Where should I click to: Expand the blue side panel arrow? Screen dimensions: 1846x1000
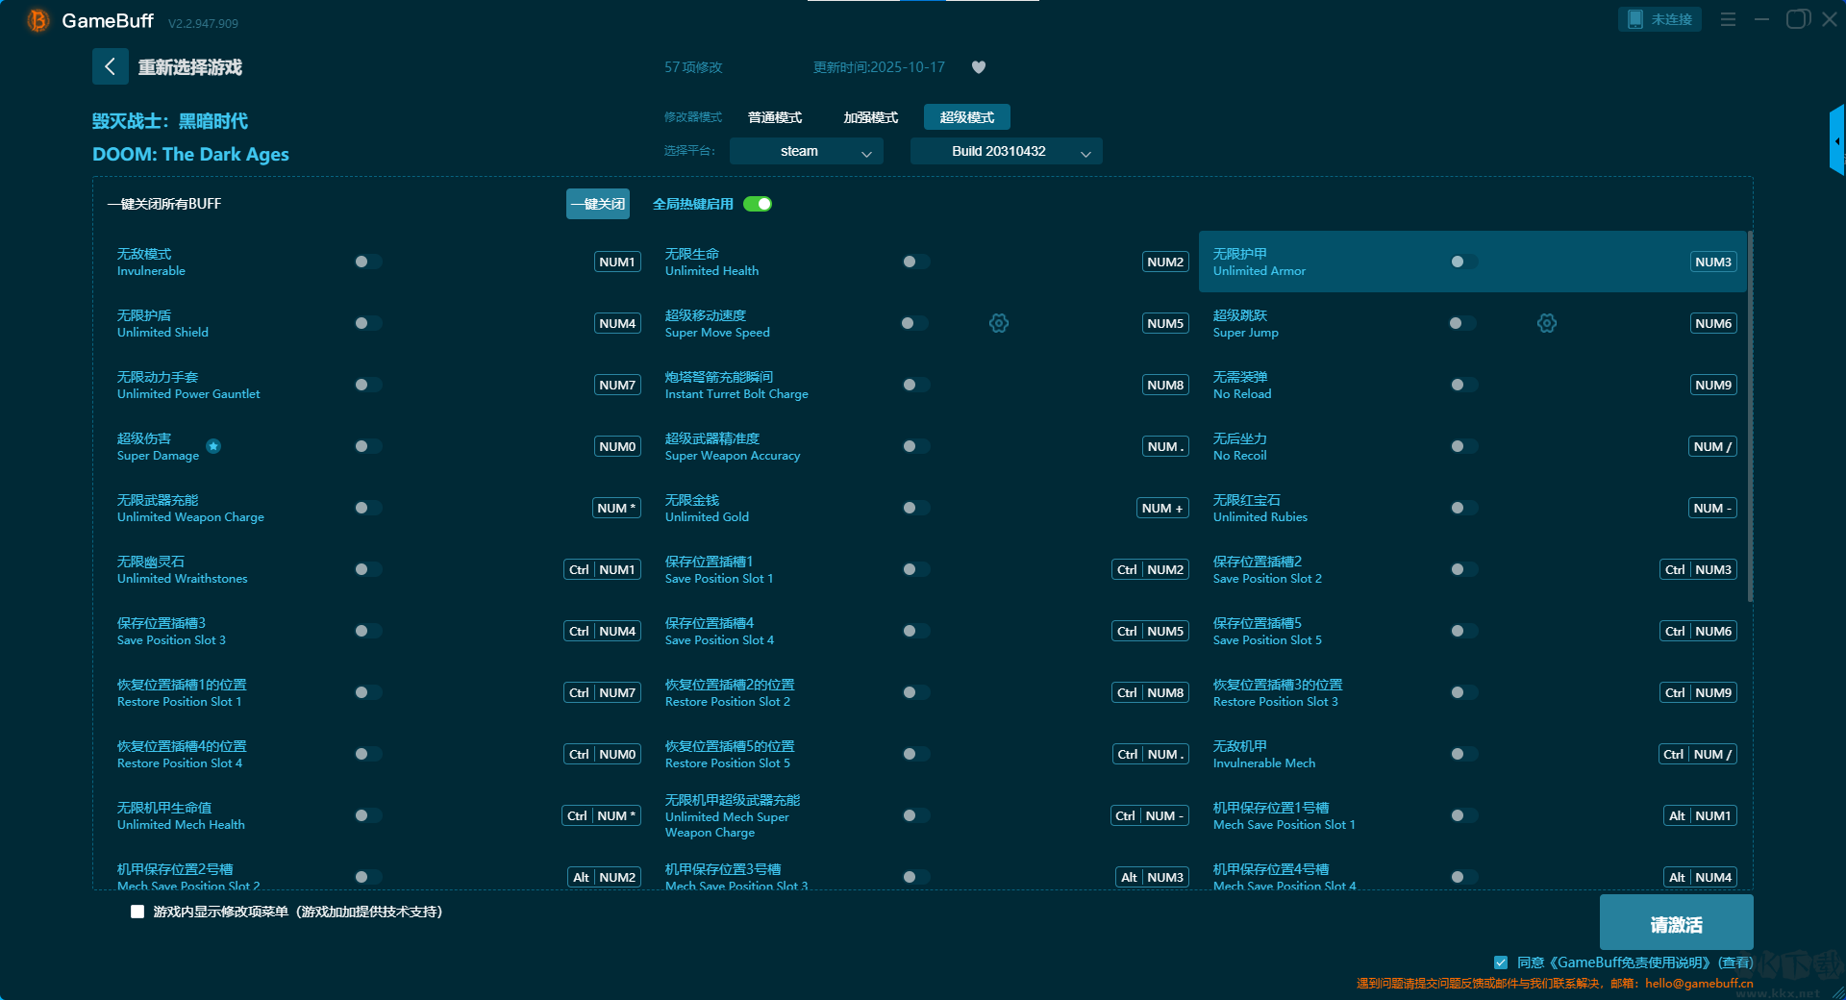coord(1836,141)
